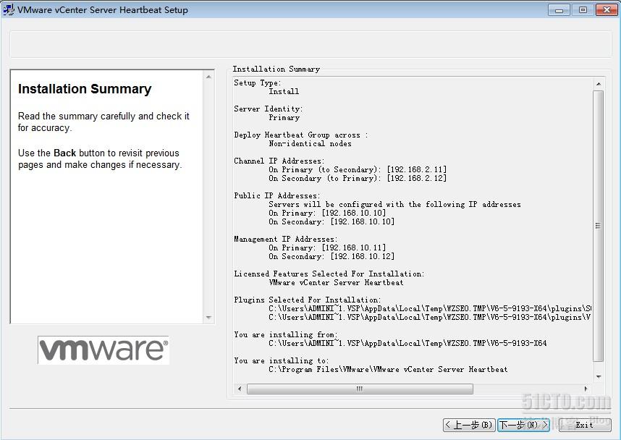The image size is (621, 440).
Task: Click the 'Non-identical nodes' value
Action: [310, 144]
